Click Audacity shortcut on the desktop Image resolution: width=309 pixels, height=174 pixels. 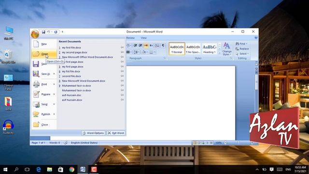click(8, 127)
